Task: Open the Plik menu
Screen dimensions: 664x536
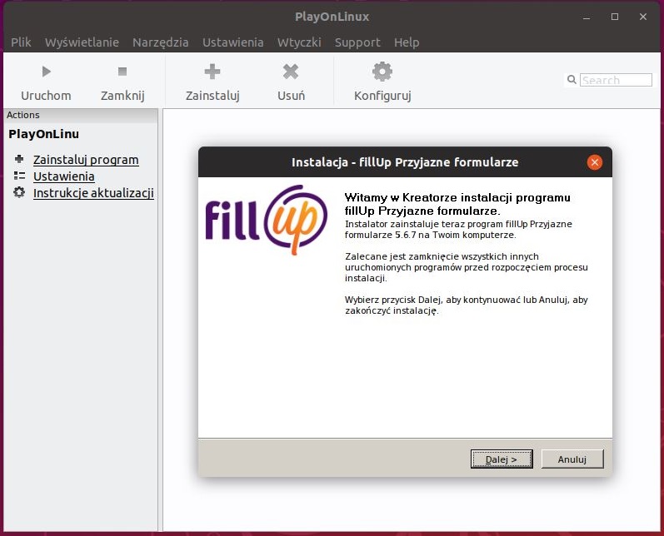Action: [21, 42]
